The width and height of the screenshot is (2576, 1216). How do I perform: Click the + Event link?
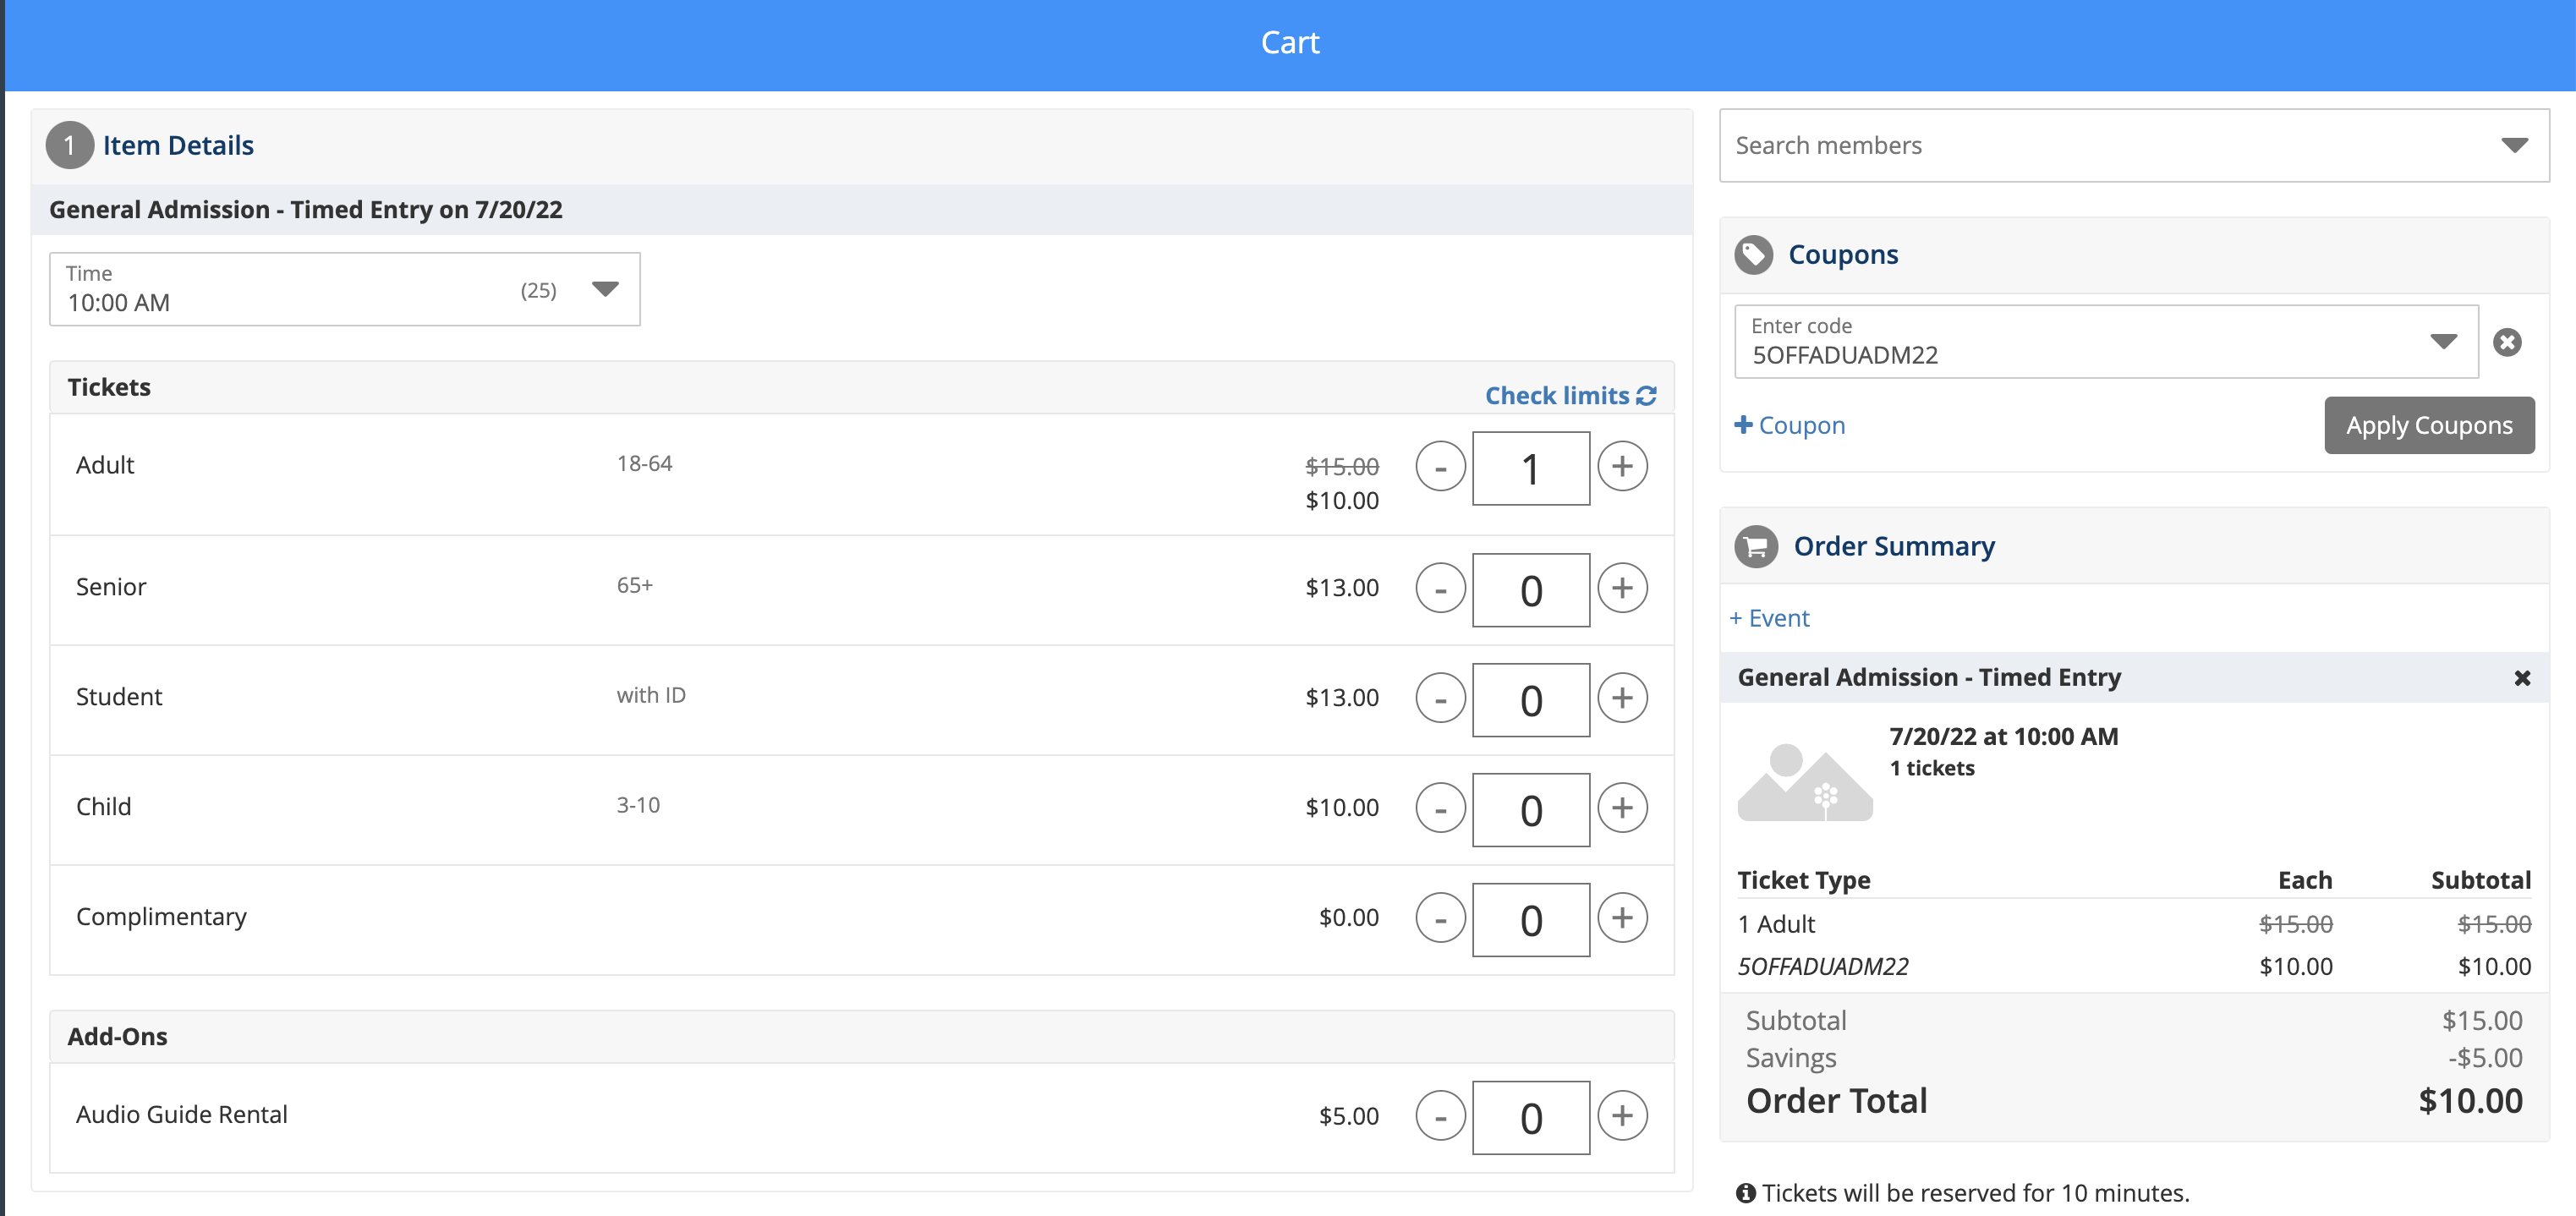[1769, 619]
